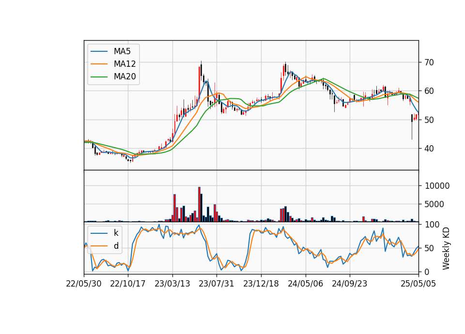Click the k legend label
The height and width of the screenshot is (334, 465).
[x=116, y=233]
